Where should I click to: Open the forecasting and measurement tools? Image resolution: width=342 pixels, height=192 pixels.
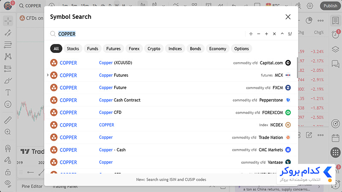click(8, 69)
